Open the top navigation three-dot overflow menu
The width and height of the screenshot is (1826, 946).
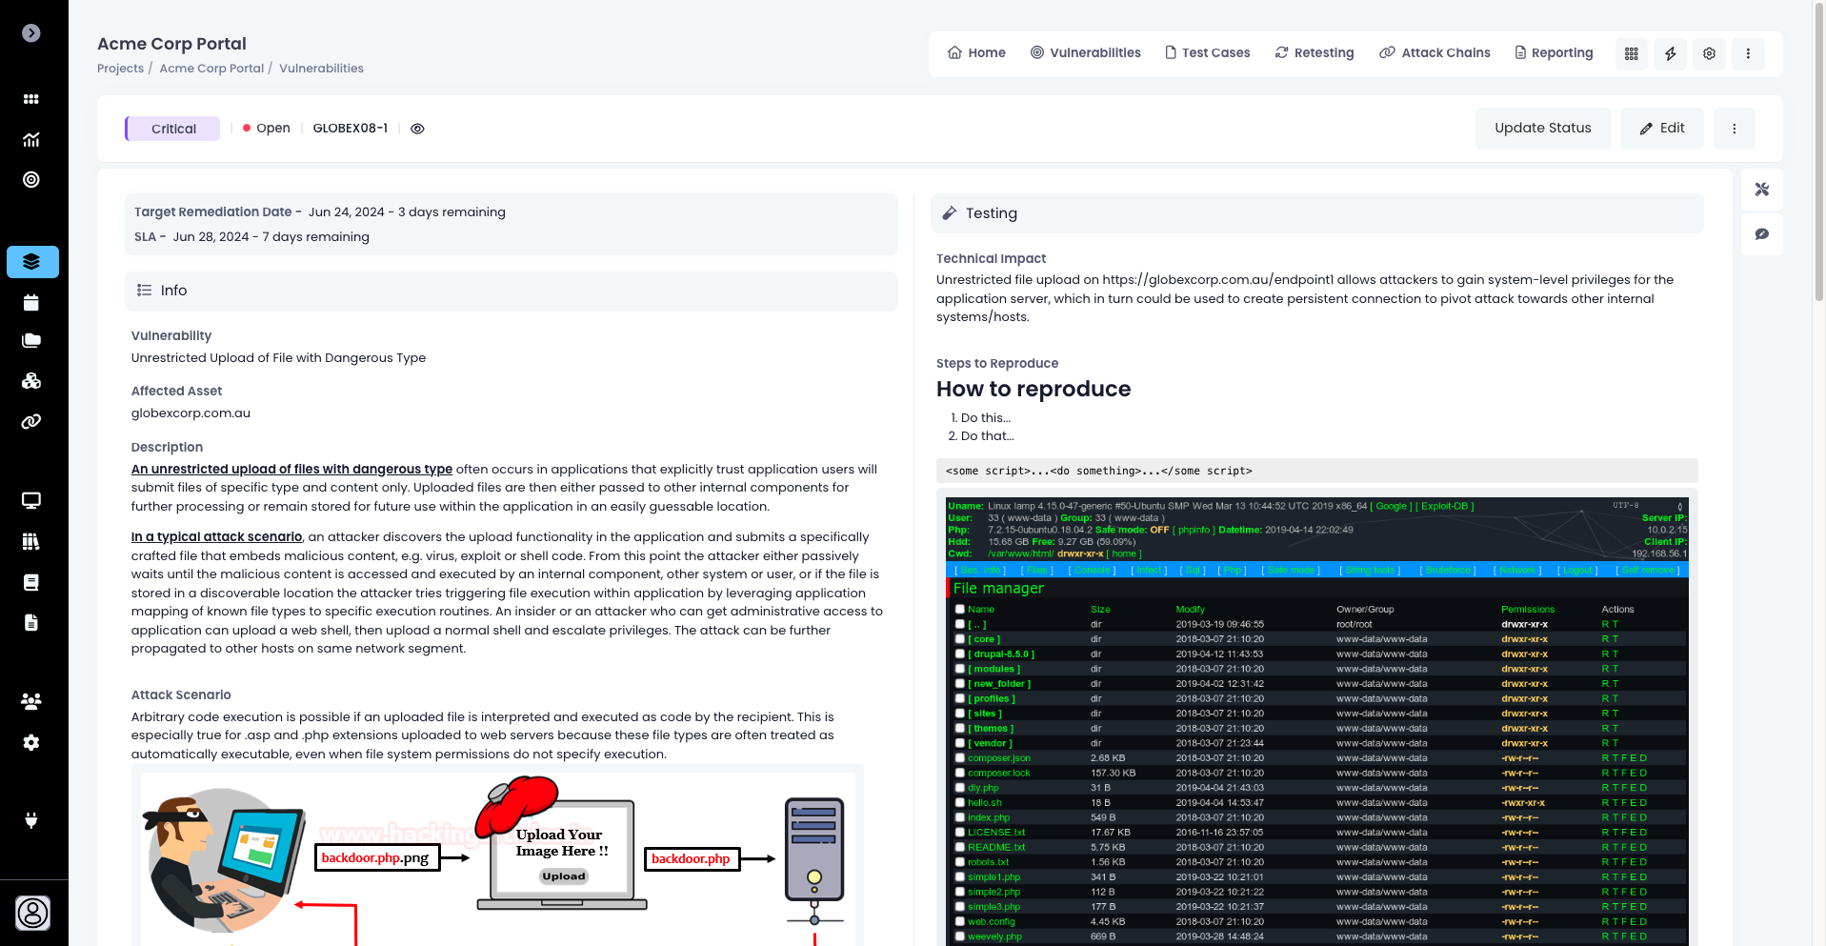pos(1747,53)
